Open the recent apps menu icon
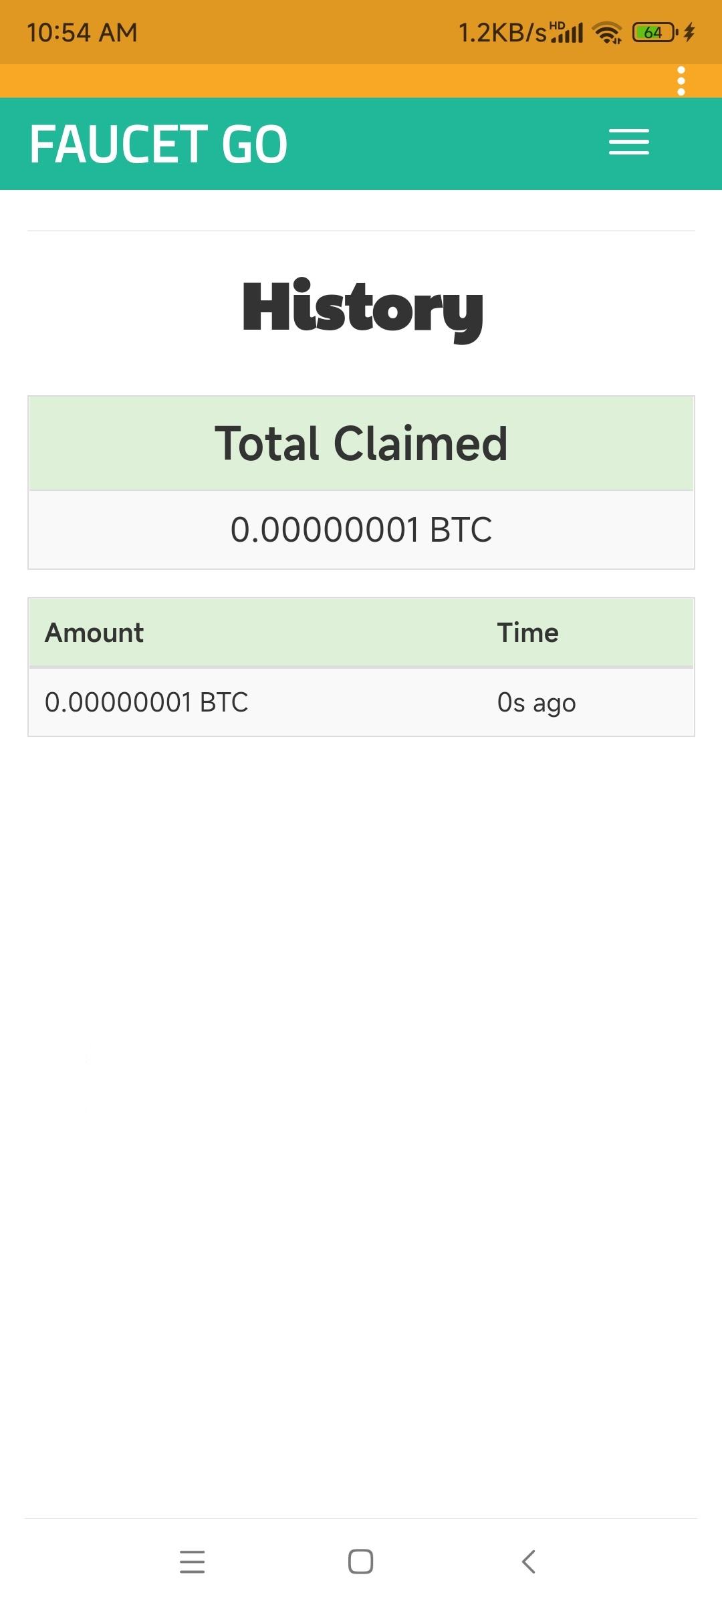This screenshot has height=1605, width=722. tap(193, 1562)
